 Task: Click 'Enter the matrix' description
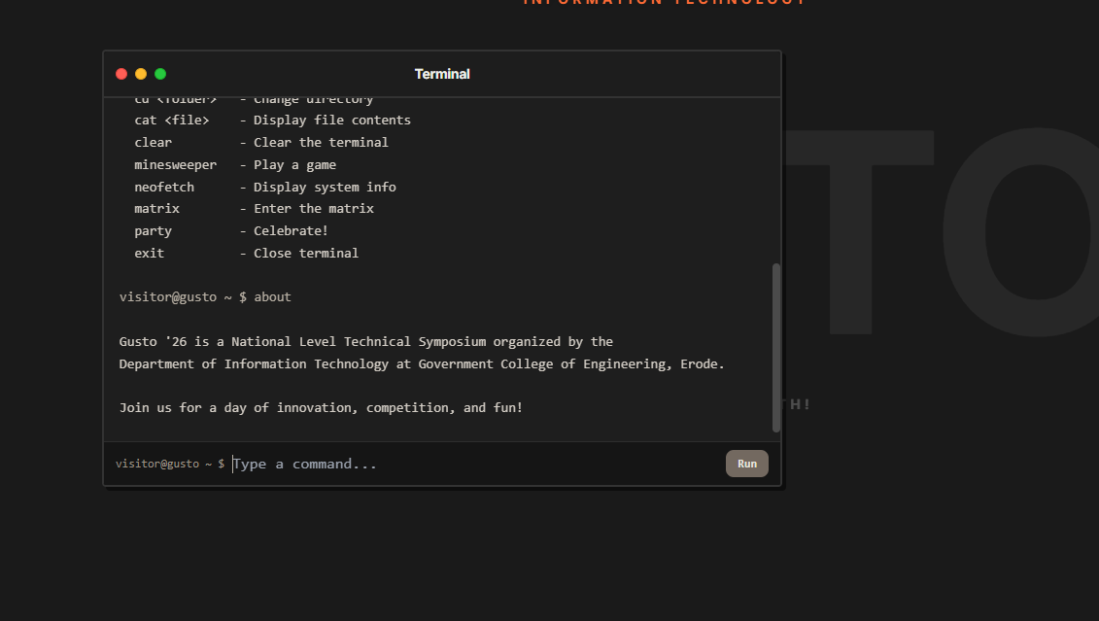point(313,209)
